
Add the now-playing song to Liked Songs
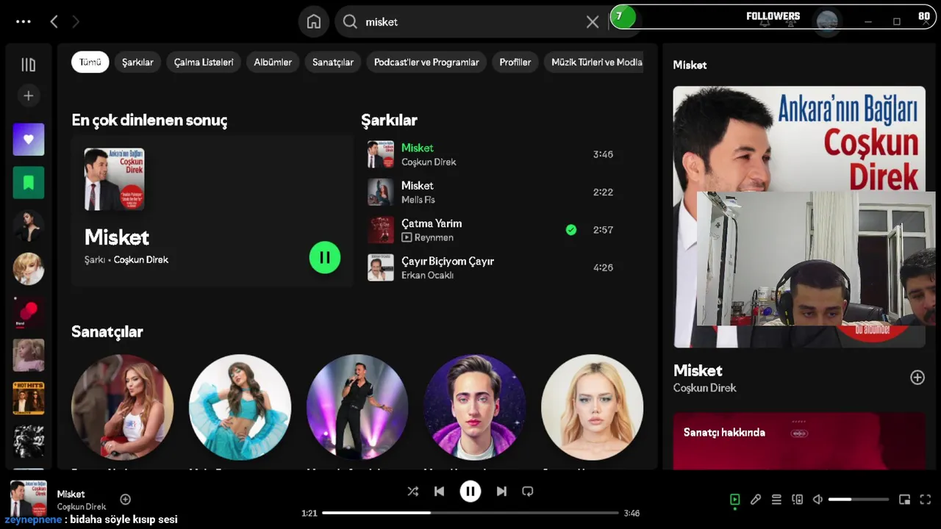pos(126,500)
